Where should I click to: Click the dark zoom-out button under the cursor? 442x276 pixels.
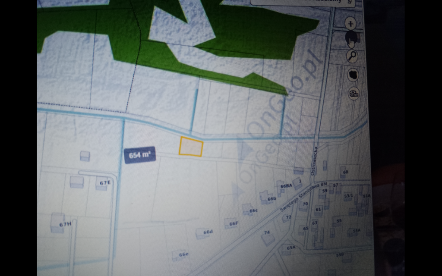(x=351, y=38)
